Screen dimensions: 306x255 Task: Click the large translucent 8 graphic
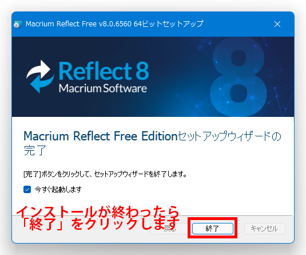point(239,77)
